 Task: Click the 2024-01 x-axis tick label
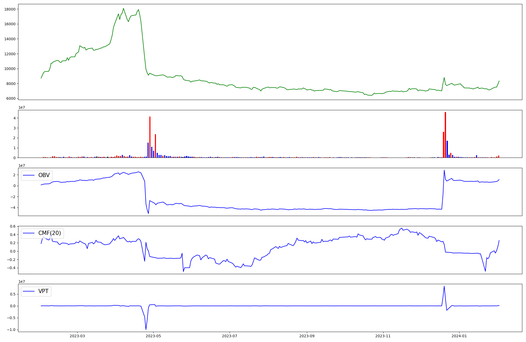coord(459,336)
